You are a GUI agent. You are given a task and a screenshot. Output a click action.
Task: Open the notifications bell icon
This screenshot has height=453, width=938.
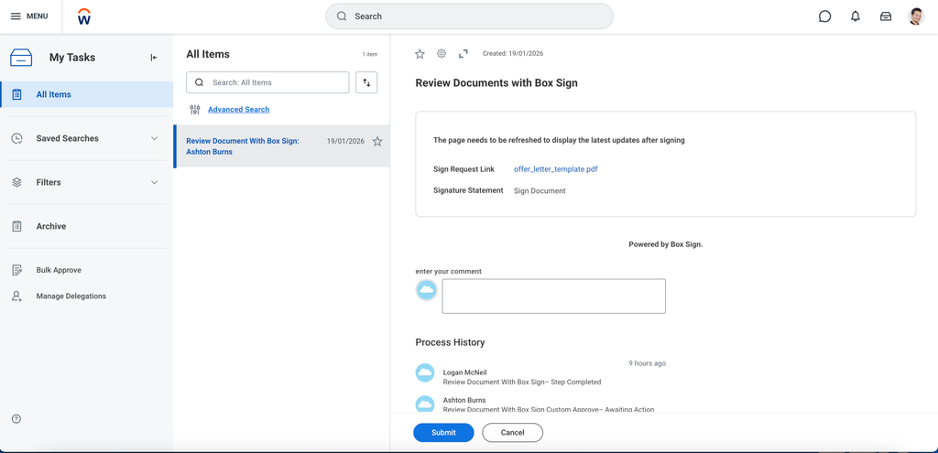coord(856,16)
